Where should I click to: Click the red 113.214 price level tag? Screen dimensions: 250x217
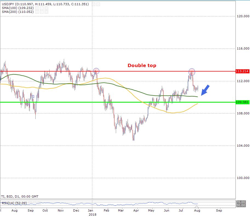click(242, 71)
